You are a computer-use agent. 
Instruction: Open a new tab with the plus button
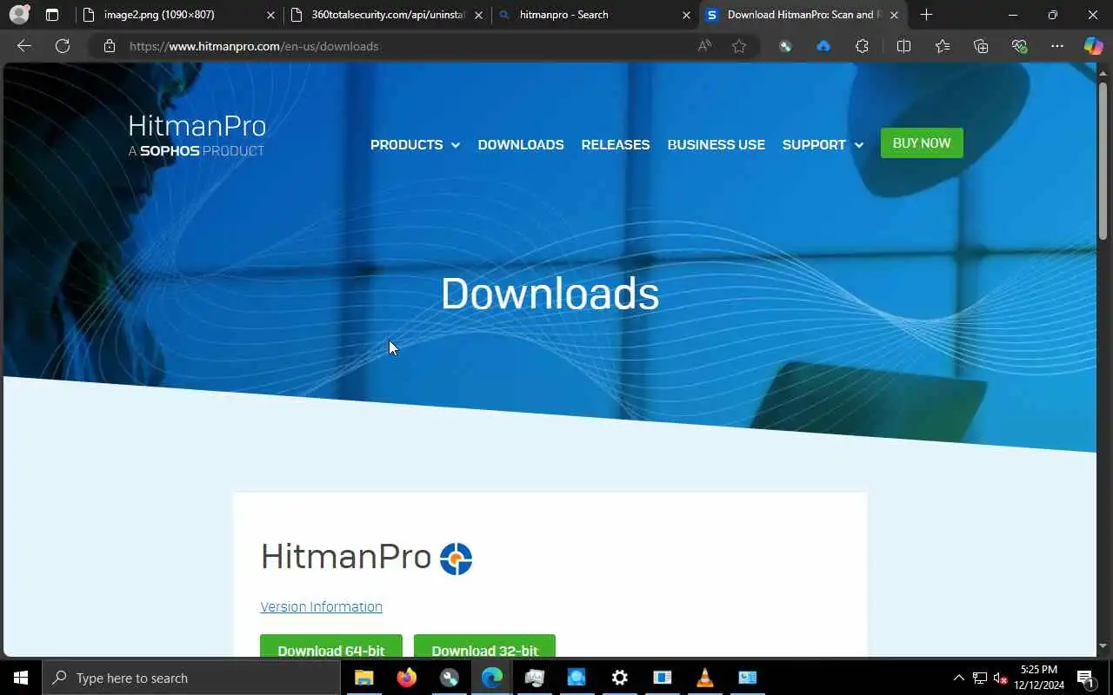pyautogui.click(x=926, y=15)
